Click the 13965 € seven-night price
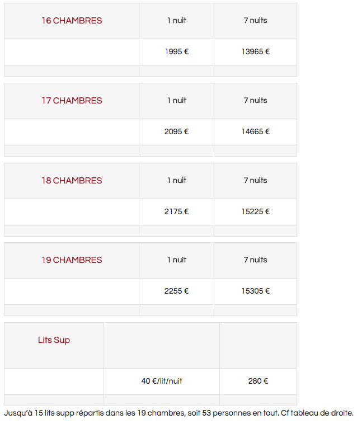 [256, 52]
